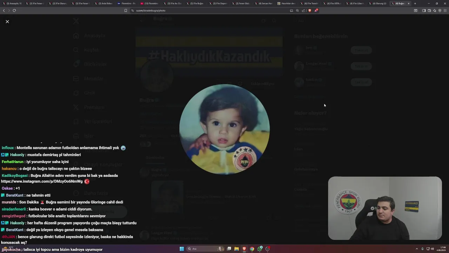Close the active (4) Buğra tab
Screen dimensions: 449x253
click(408, 4)
